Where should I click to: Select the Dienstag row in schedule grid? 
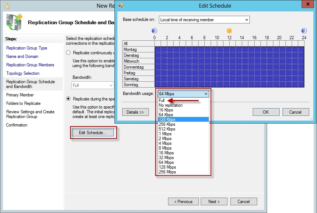(x=138, y=55)
